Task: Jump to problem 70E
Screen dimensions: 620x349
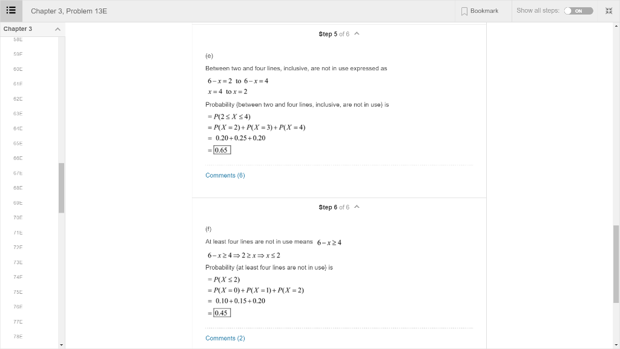Action: pyautogui.click(x=18, y=218)
